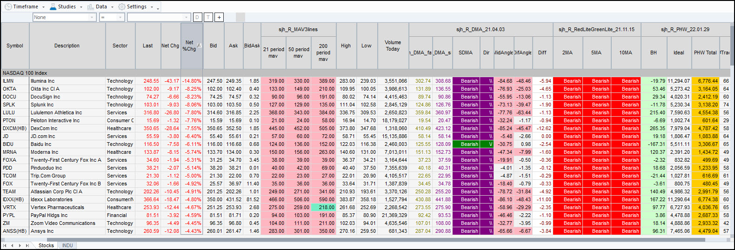Image resolution: width=735 pixels, height=250 pixels.
Task: Click the Timeframe clock icon
Action: click(8, 7)
